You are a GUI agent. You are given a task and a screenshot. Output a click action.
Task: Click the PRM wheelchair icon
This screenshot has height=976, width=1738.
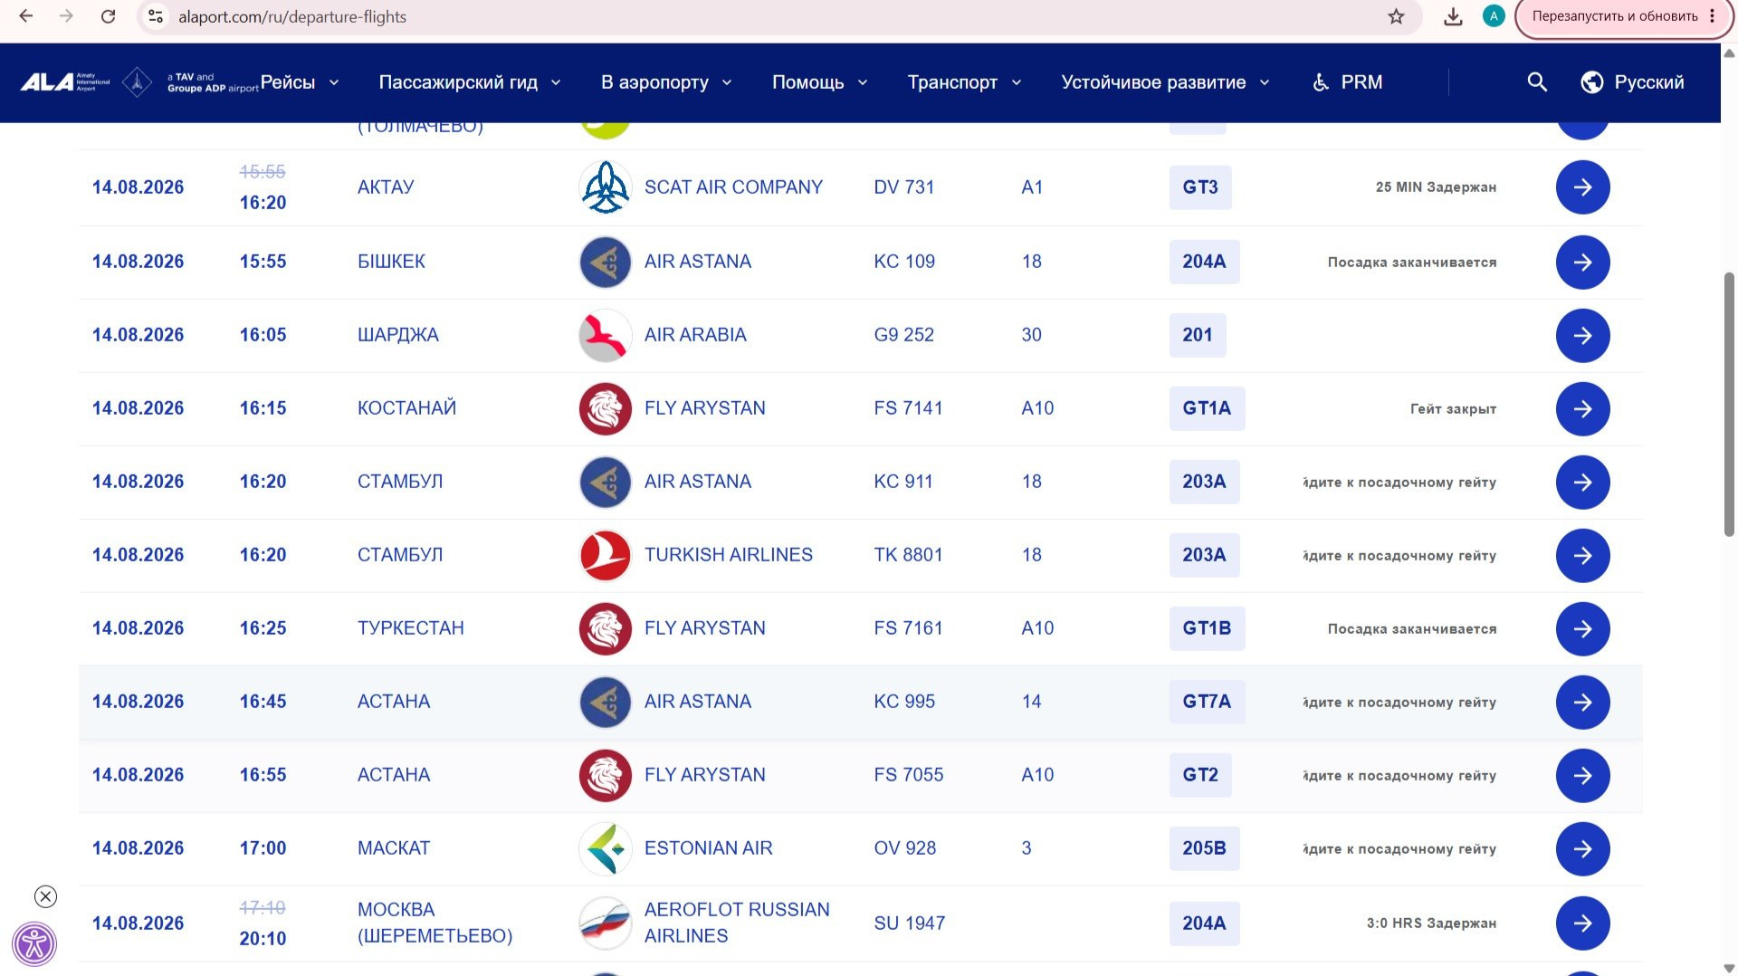point(1321,82)
